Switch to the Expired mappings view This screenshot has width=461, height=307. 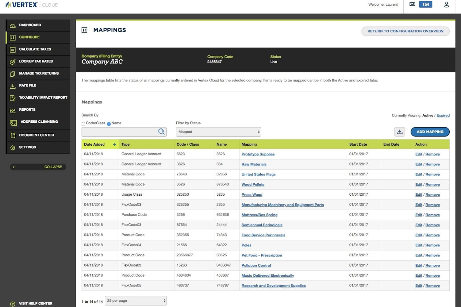click(x=443, y=115)
